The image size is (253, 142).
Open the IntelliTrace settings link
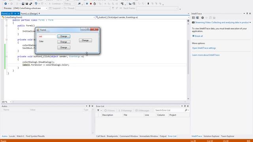204,48
